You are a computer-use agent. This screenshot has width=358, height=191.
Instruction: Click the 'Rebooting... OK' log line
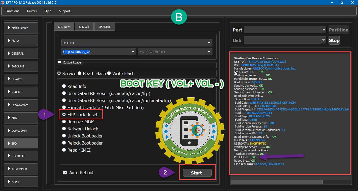pyautogui.click(x=245, y=161)
